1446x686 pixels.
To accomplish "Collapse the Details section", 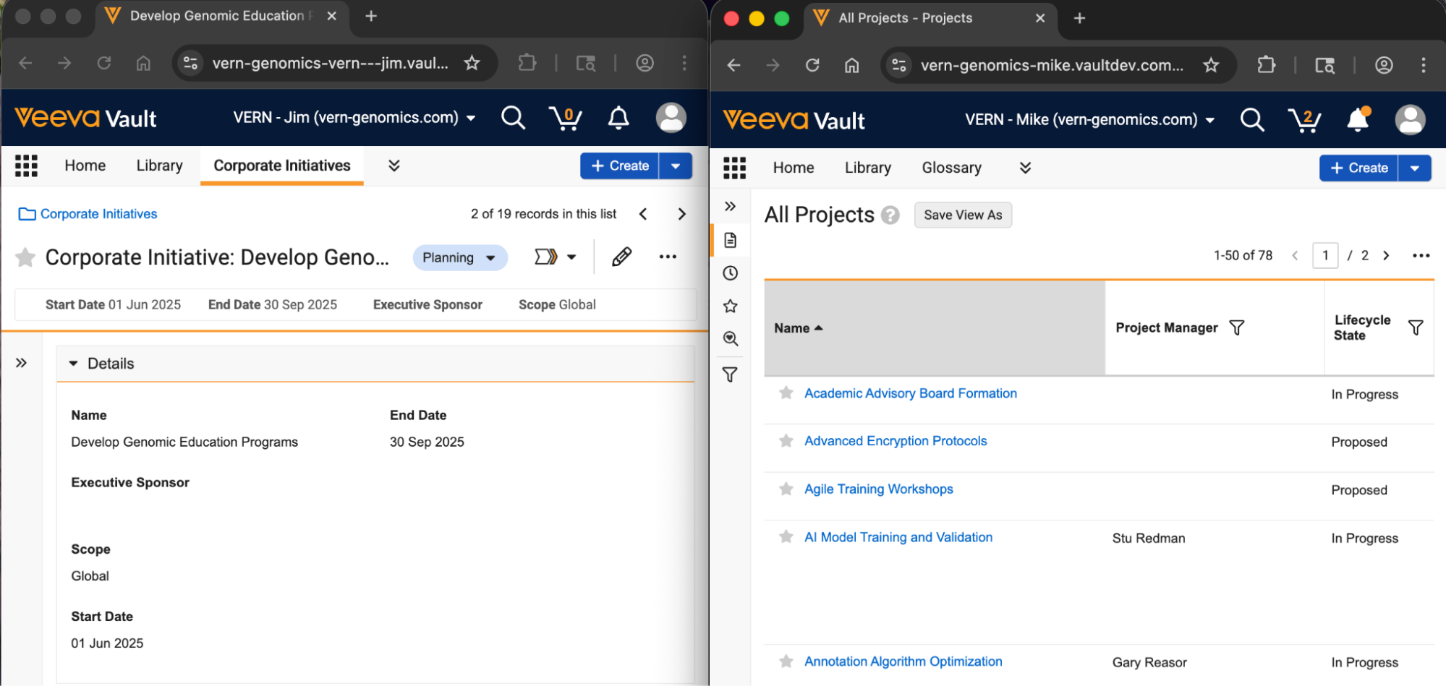I will click(x=73, y=364).
